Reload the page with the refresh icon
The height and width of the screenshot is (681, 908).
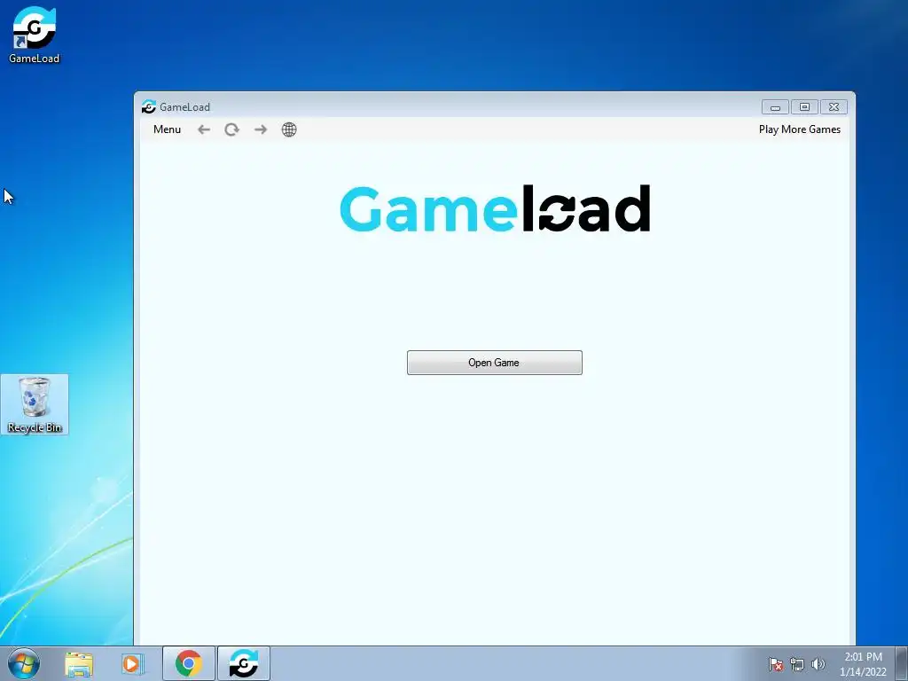click(x=231, y=129)
